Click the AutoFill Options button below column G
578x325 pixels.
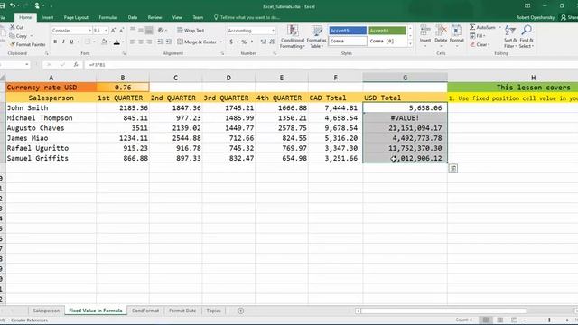pyautogui.click(x=453, y=169)
